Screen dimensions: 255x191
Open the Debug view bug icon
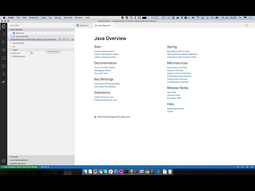pos(4,50)
